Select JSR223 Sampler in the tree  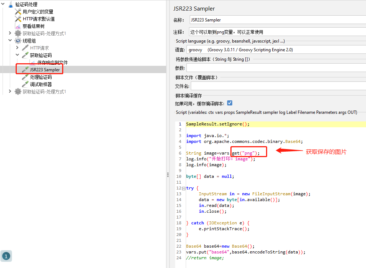tap(45, 69)
